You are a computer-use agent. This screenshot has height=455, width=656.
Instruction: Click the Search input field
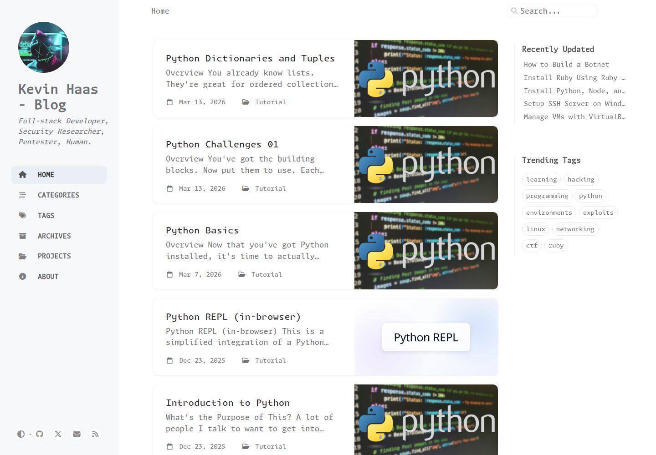552,11
